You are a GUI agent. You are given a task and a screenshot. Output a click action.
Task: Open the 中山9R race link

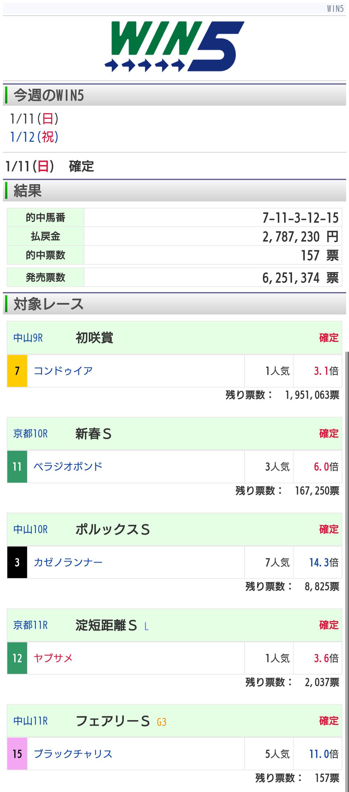[28, 338]
